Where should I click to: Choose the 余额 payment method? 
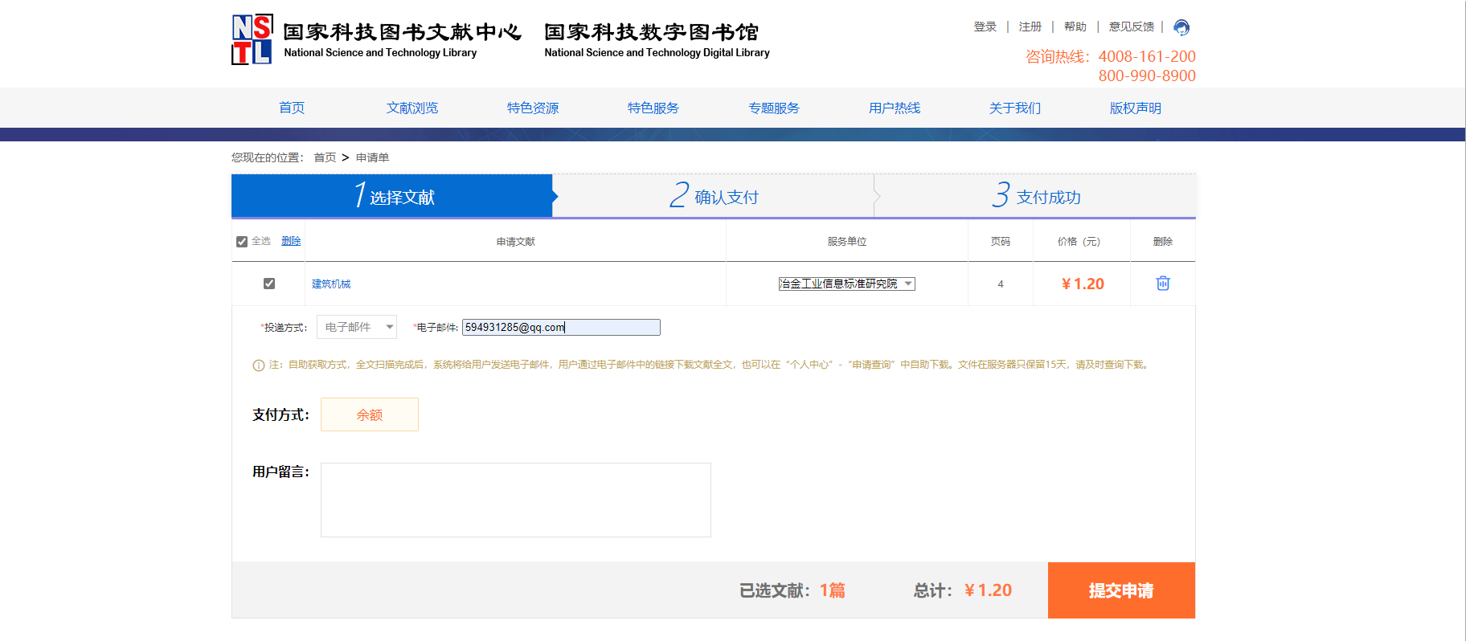[370, 414]
